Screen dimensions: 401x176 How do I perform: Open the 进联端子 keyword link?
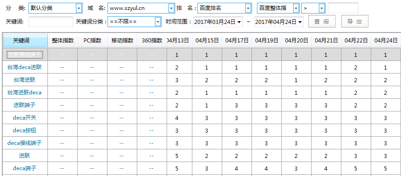click(24, 105)
